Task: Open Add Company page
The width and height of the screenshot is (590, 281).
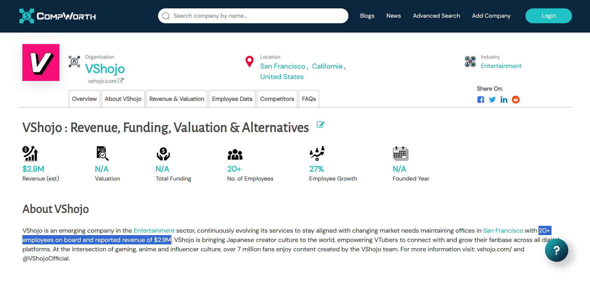Action: (x=491, y=16)
